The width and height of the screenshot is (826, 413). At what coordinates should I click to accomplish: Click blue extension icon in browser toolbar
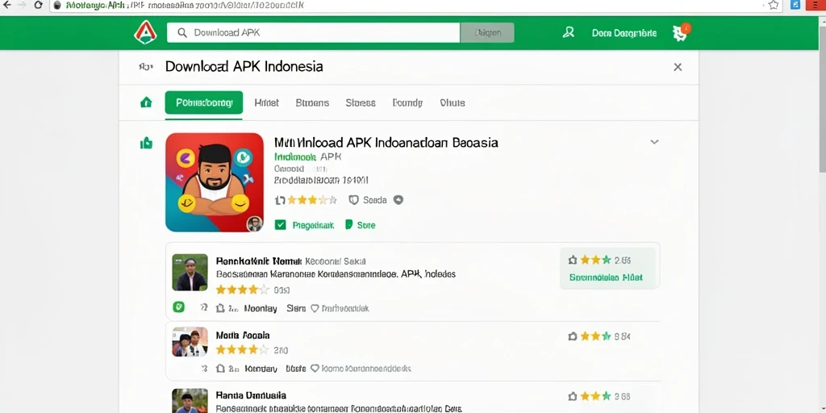click(795, 6)
